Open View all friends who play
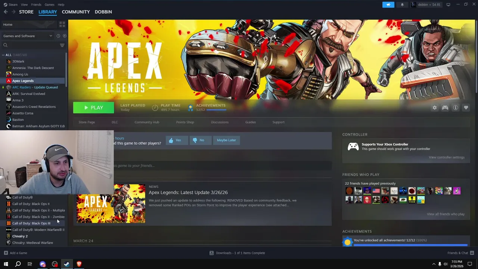This screenshot has width=478, height=269. [446, 214]
